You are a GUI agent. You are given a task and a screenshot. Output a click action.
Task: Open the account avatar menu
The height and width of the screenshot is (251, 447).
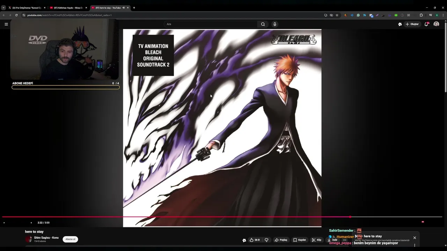[x=436, y=24]
